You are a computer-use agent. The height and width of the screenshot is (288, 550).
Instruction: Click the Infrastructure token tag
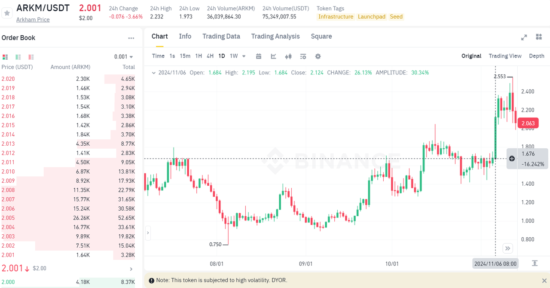(x=336, y=17)
